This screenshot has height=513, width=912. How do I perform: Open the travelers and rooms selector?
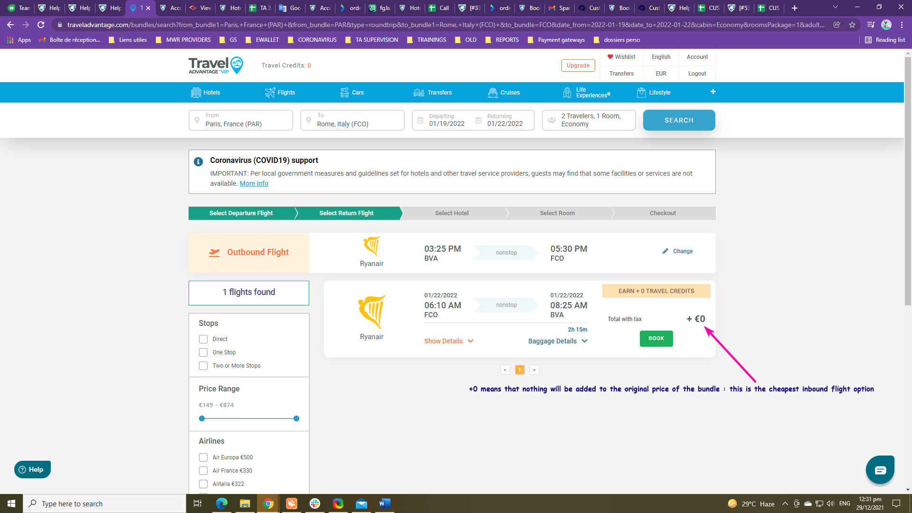[x=589, y=120]
